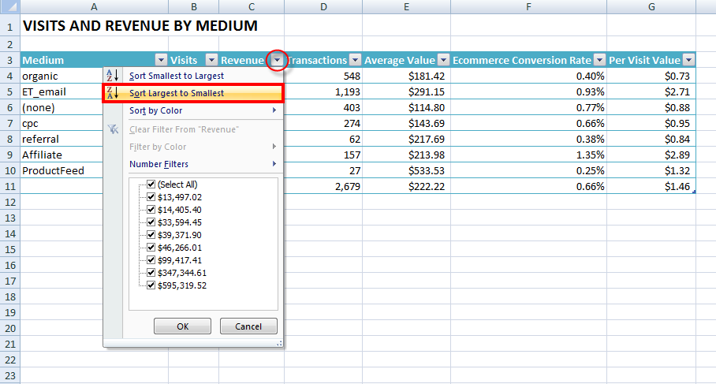Confirm the filter with OK button
This screenshot has height=384, width=716.
tap(182, 326)
